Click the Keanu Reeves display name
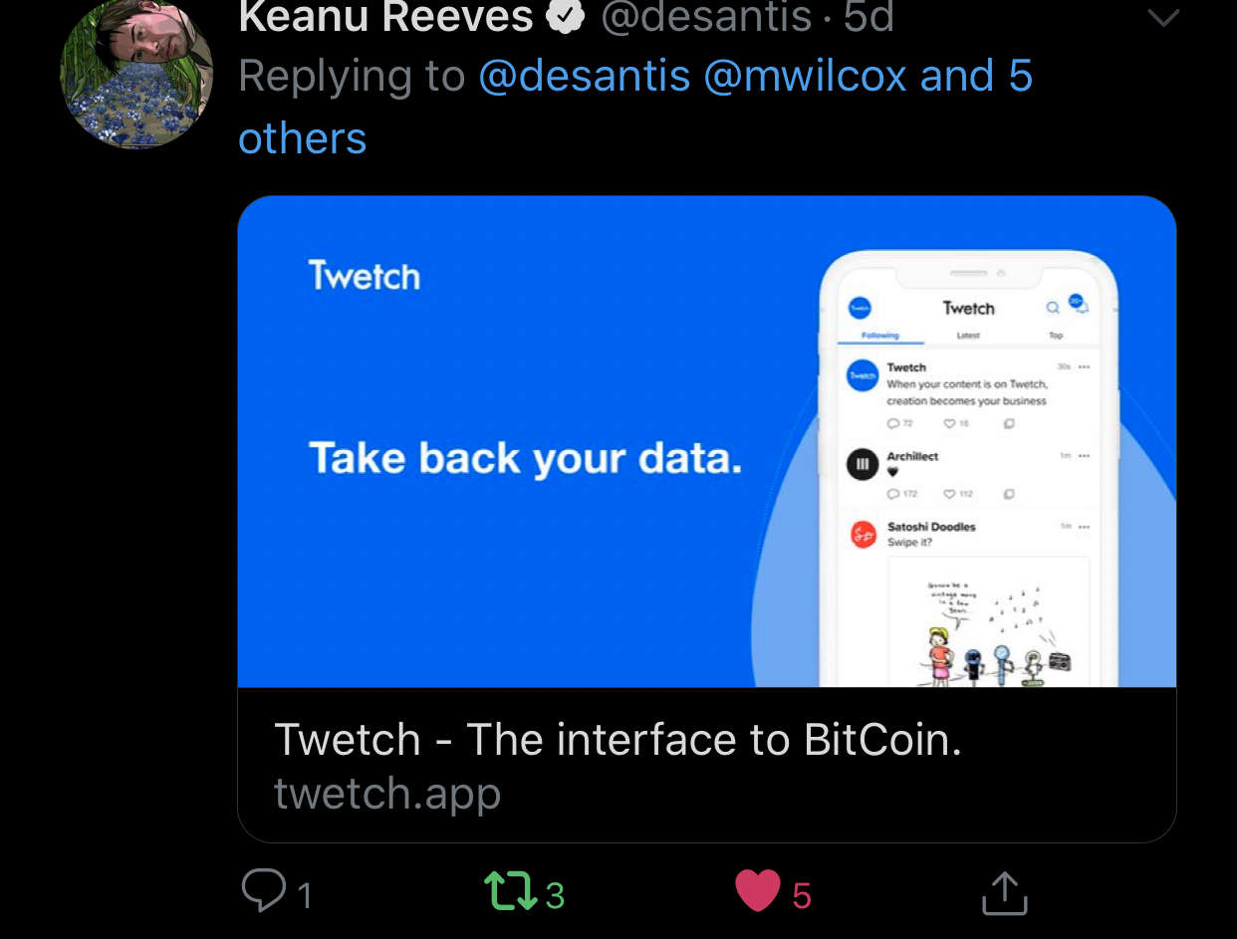 tap(386, 17)
